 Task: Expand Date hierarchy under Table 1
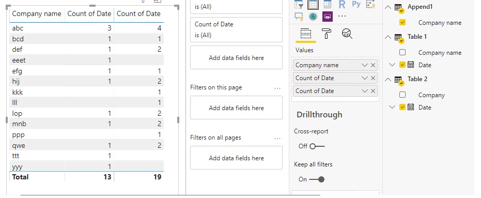pyautogui.click(x=392, y=65)
